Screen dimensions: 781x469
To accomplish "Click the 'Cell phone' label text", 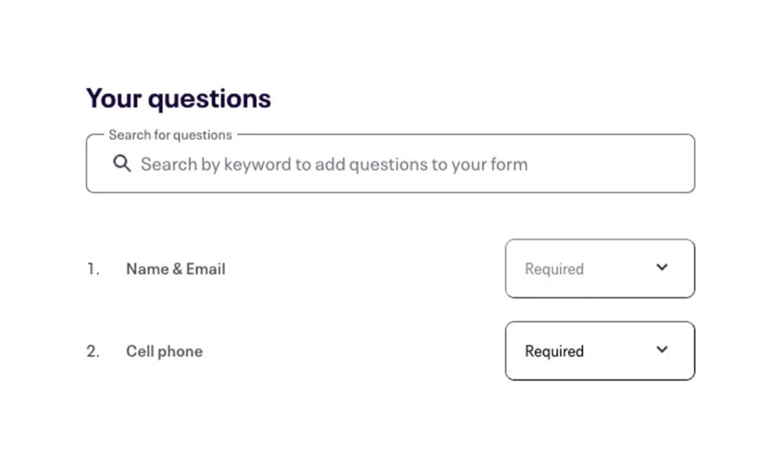I will 165,351.
